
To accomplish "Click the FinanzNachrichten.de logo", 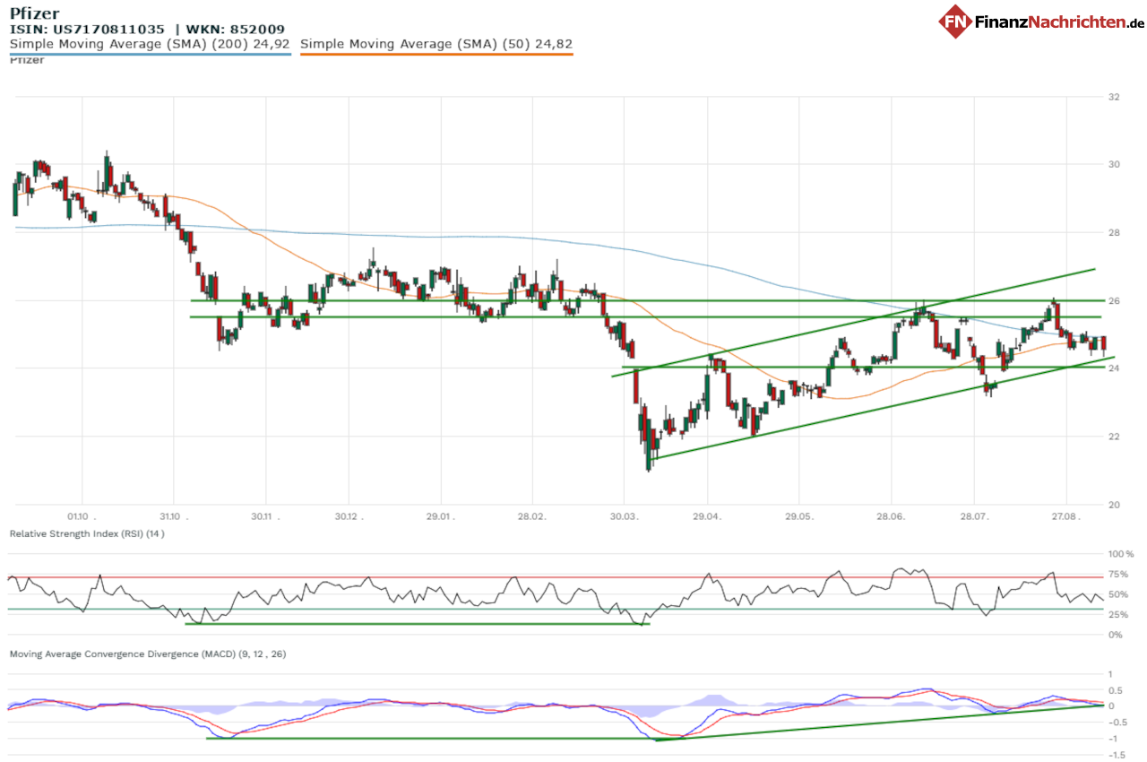I will click(x=1041, y=21).
